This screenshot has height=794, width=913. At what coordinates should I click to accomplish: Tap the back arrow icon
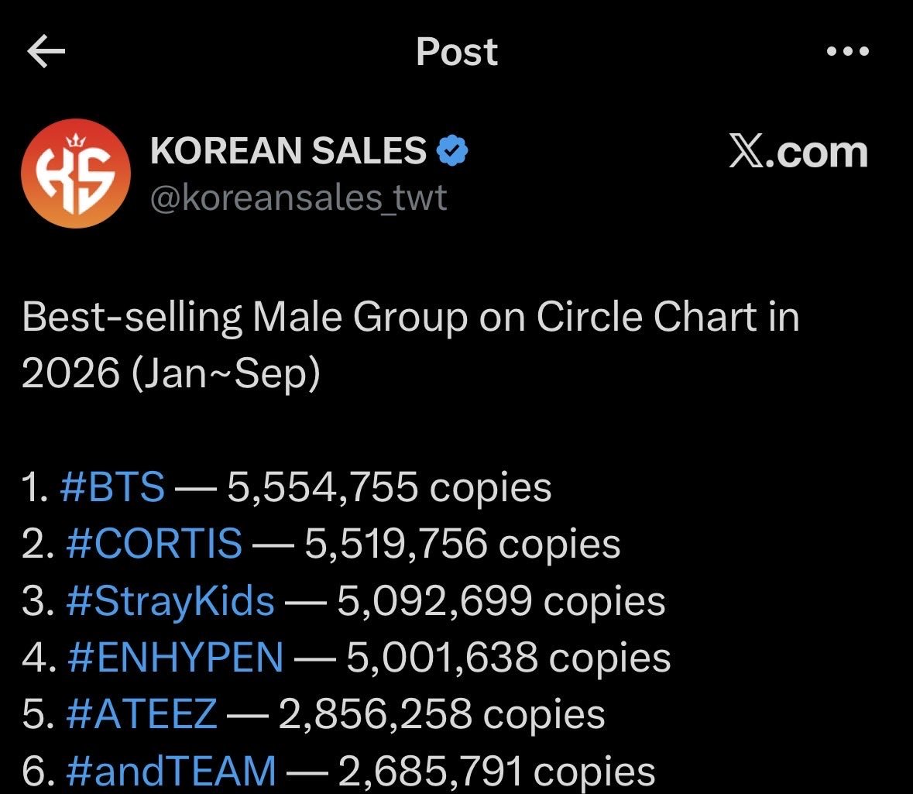(46, 51)
